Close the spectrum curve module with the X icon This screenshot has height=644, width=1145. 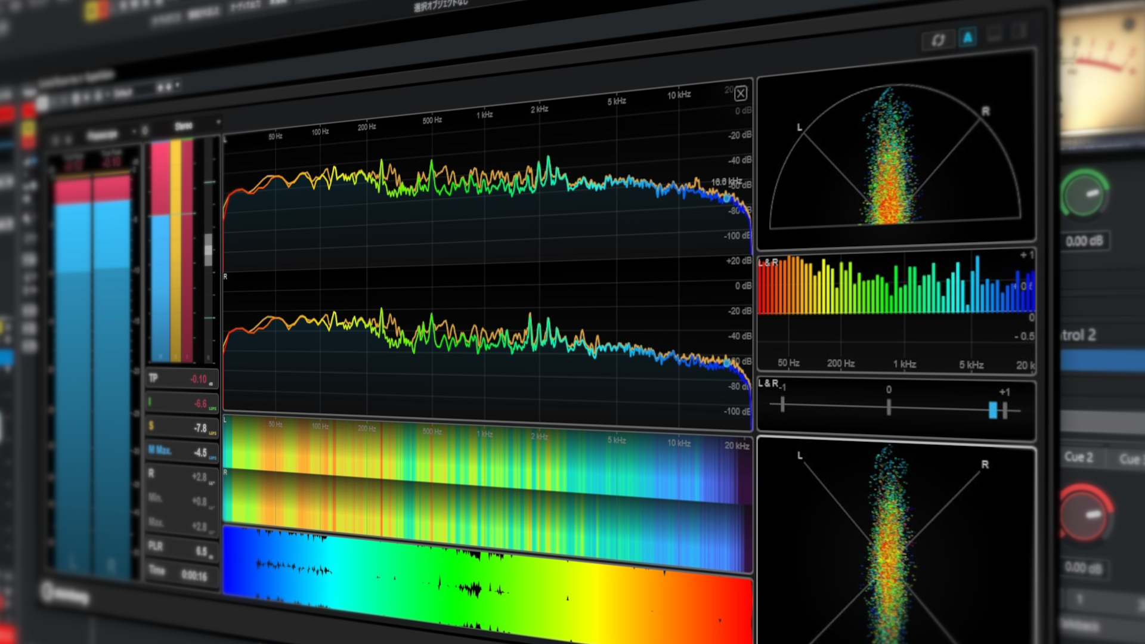(741, 93)
